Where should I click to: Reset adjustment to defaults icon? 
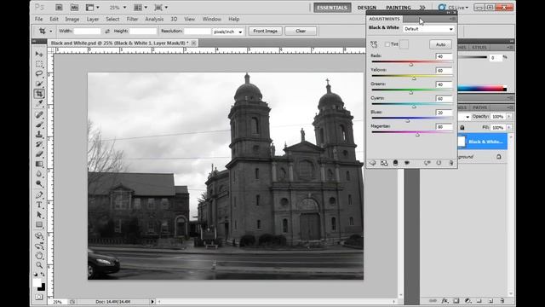click(439, 163)
